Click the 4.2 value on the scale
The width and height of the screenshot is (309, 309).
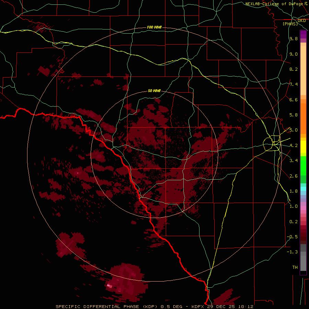tap(294, 146)
